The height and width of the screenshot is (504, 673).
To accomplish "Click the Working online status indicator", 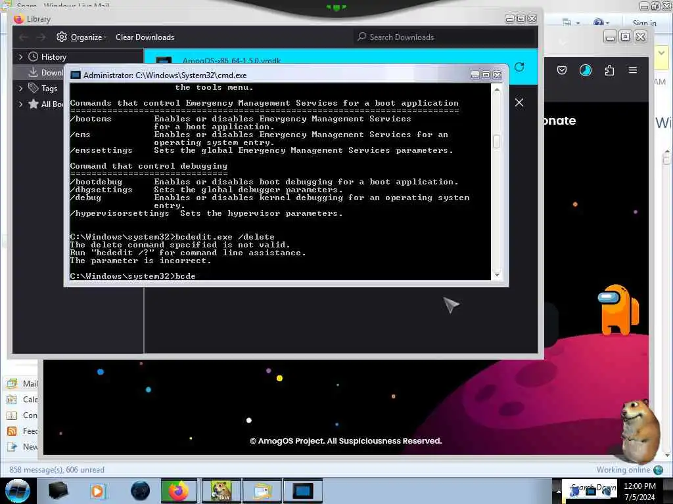I will 629,470.
